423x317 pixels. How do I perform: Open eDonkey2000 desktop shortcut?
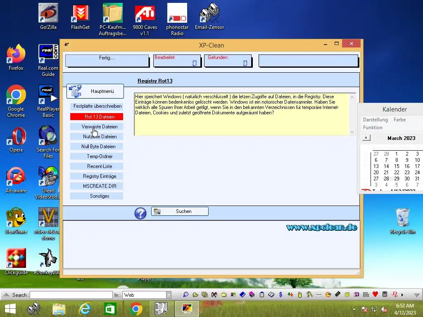[x=48, y=261]
